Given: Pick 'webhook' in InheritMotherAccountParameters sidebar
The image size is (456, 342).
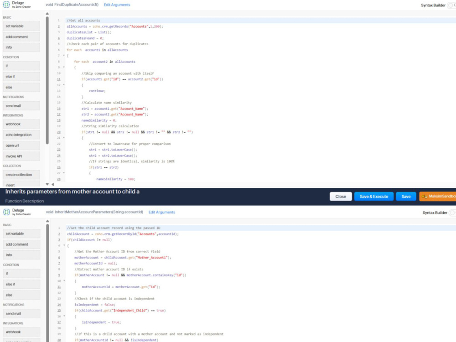Looking at the screenshot, I should tap(21, 332).
